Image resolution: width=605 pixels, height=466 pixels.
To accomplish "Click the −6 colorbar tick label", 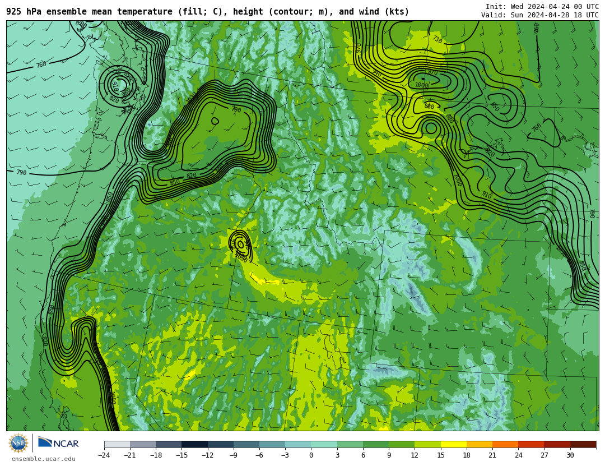I will point(259,455).
